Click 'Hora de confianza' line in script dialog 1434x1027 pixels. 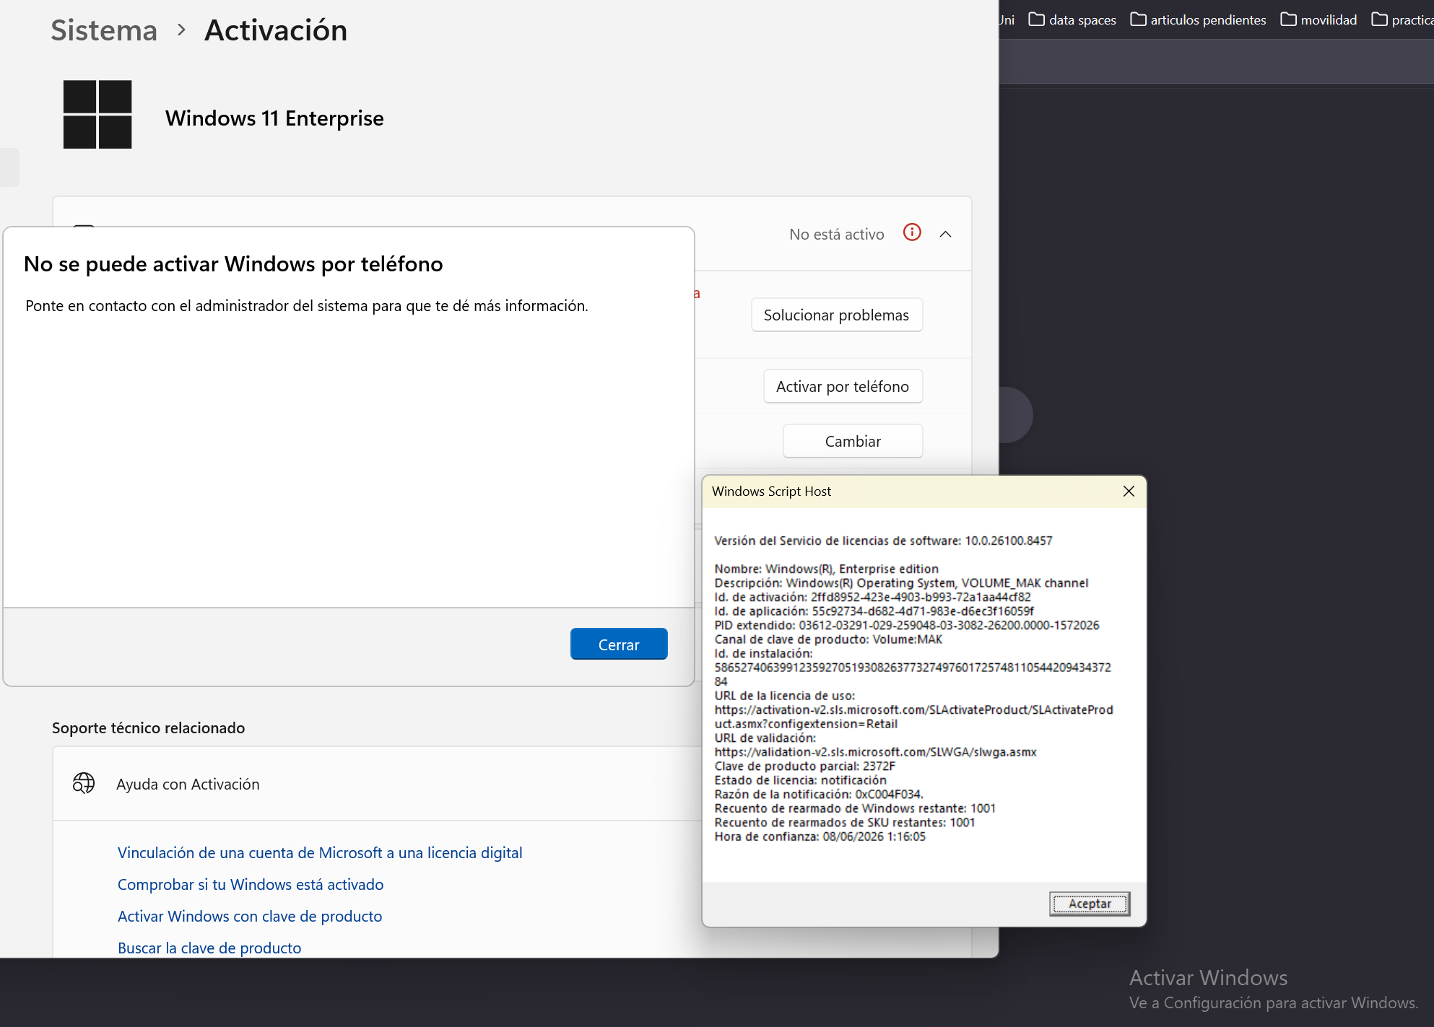tap(820, 836)
